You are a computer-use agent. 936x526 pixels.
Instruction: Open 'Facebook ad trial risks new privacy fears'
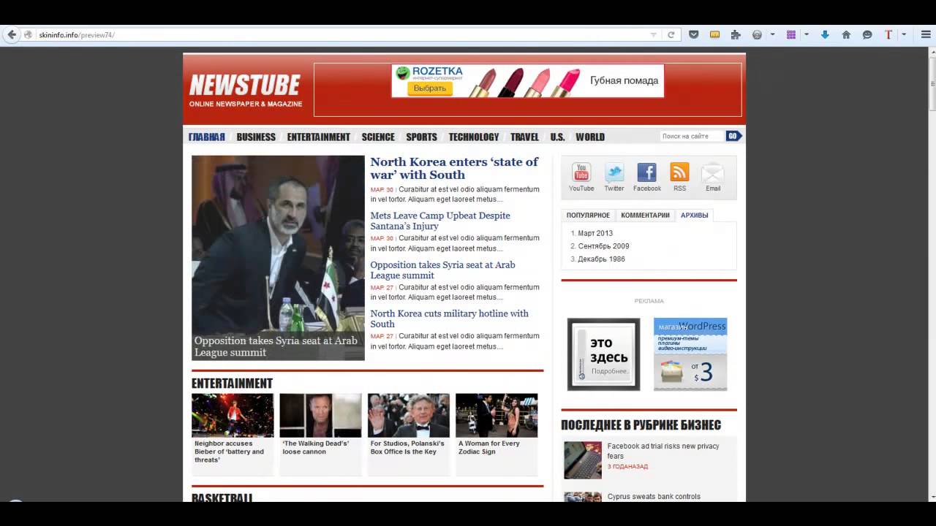pyautogui.click(x=663, y=451)
